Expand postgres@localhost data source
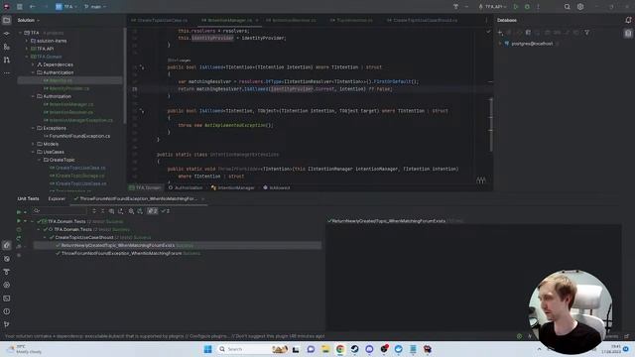Viewport: 635px width, 357px height. click(x=500, y=44)
